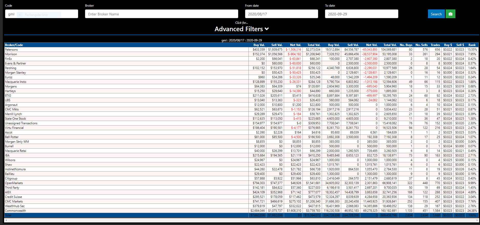The width and height of the screenshot is (480, 225).
Task: Sort by Sell Val. column header
Action: click(x=277, y=45)
